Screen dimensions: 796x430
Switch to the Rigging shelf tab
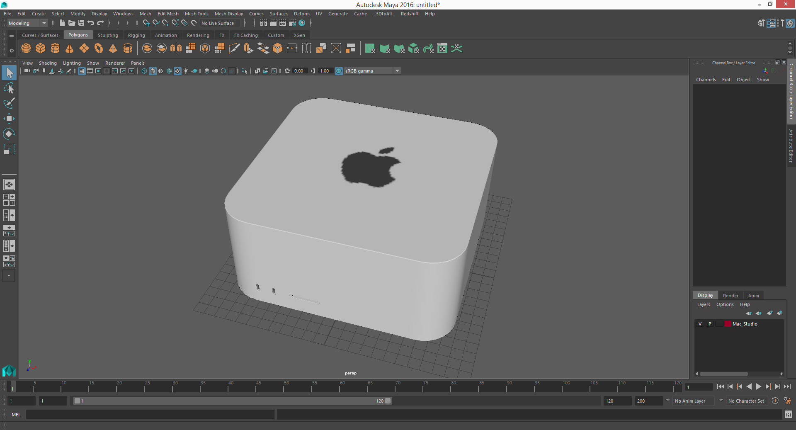click(x=136, y=35)
